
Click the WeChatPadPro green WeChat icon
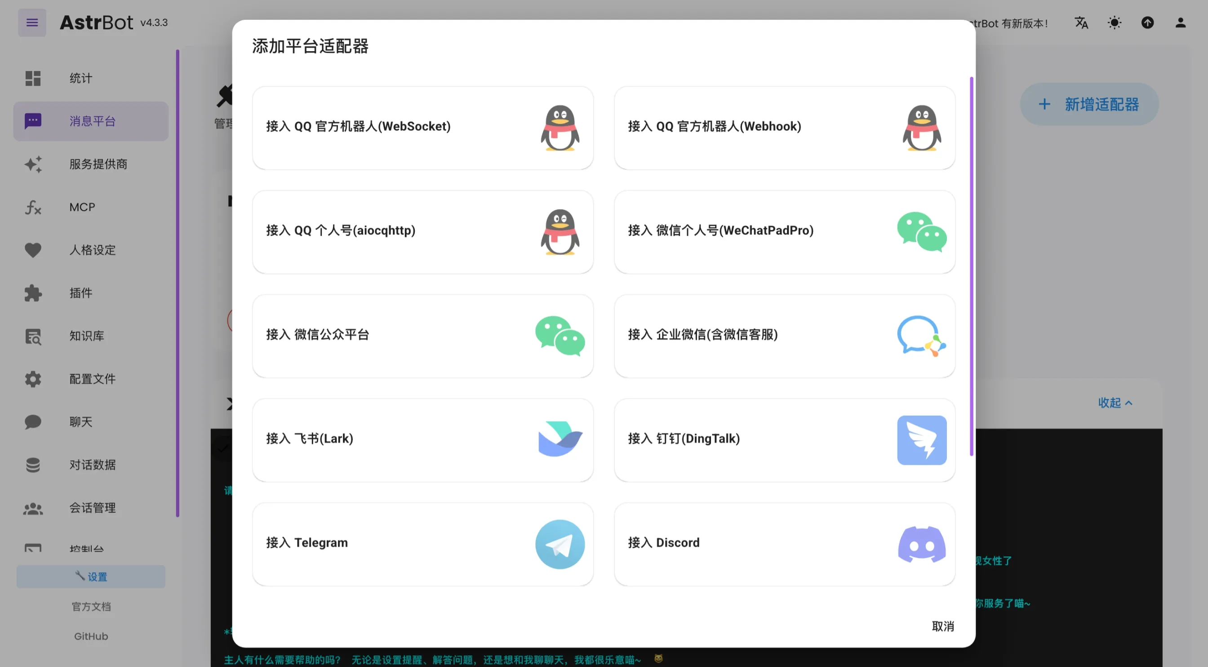[x=921, y=232]
